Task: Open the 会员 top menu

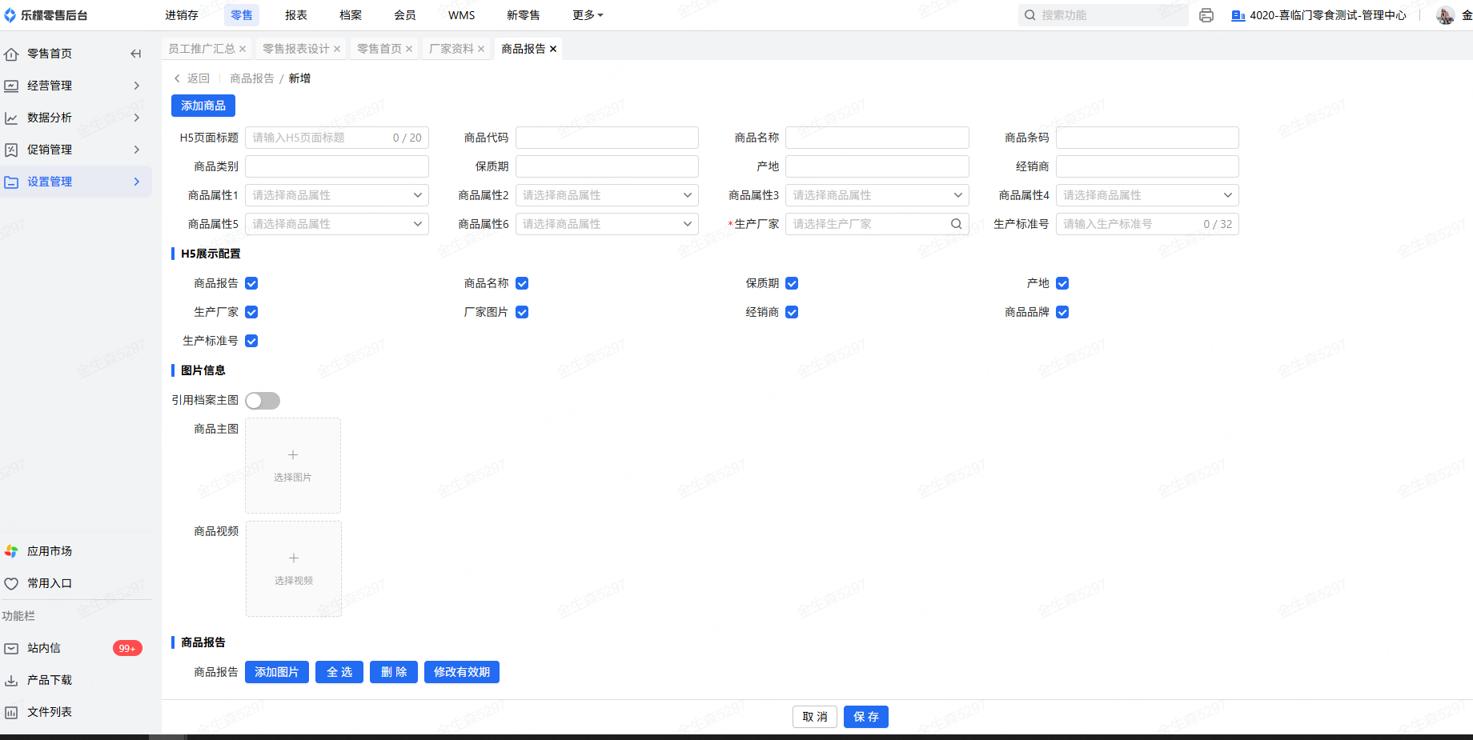Action: 405,15
